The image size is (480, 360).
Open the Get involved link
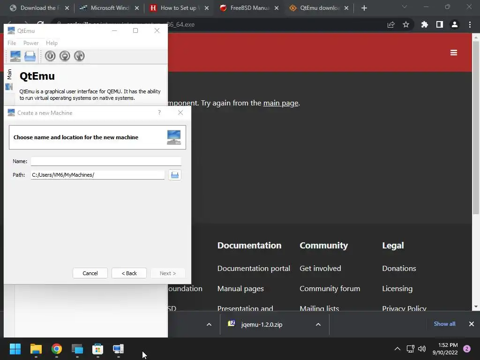[320, 269]
